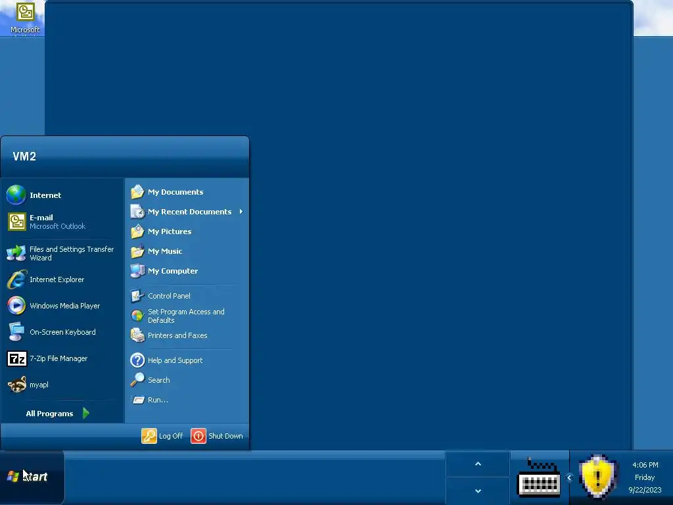Launch the Internet Explorer icon

(16, 279)
